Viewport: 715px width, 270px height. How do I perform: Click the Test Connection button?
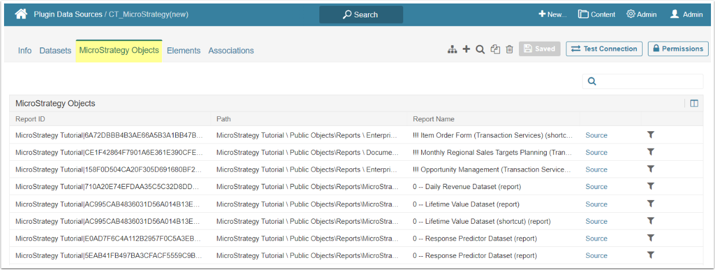(604, 49)
